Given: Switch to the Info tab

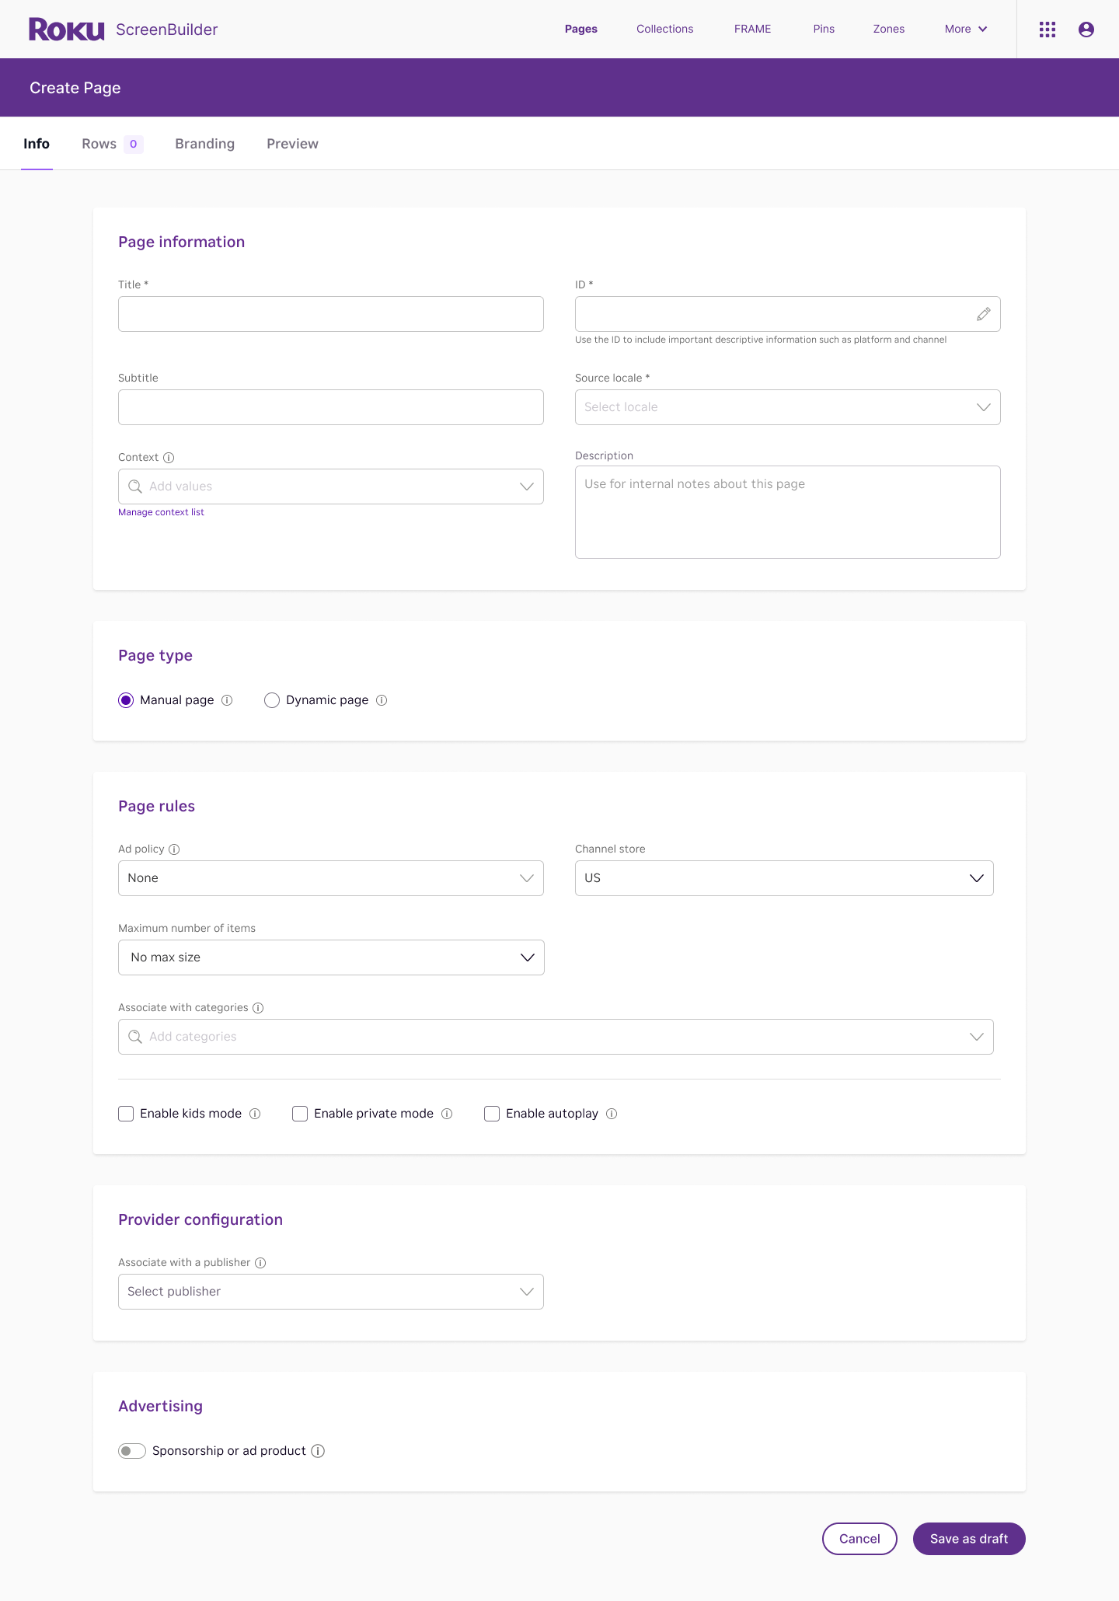Looking at the screenshot, I should pos(37,144).
